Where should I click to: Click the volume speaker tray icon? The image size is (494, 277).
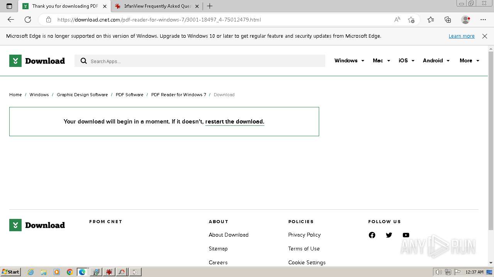(x=439, y=272)
